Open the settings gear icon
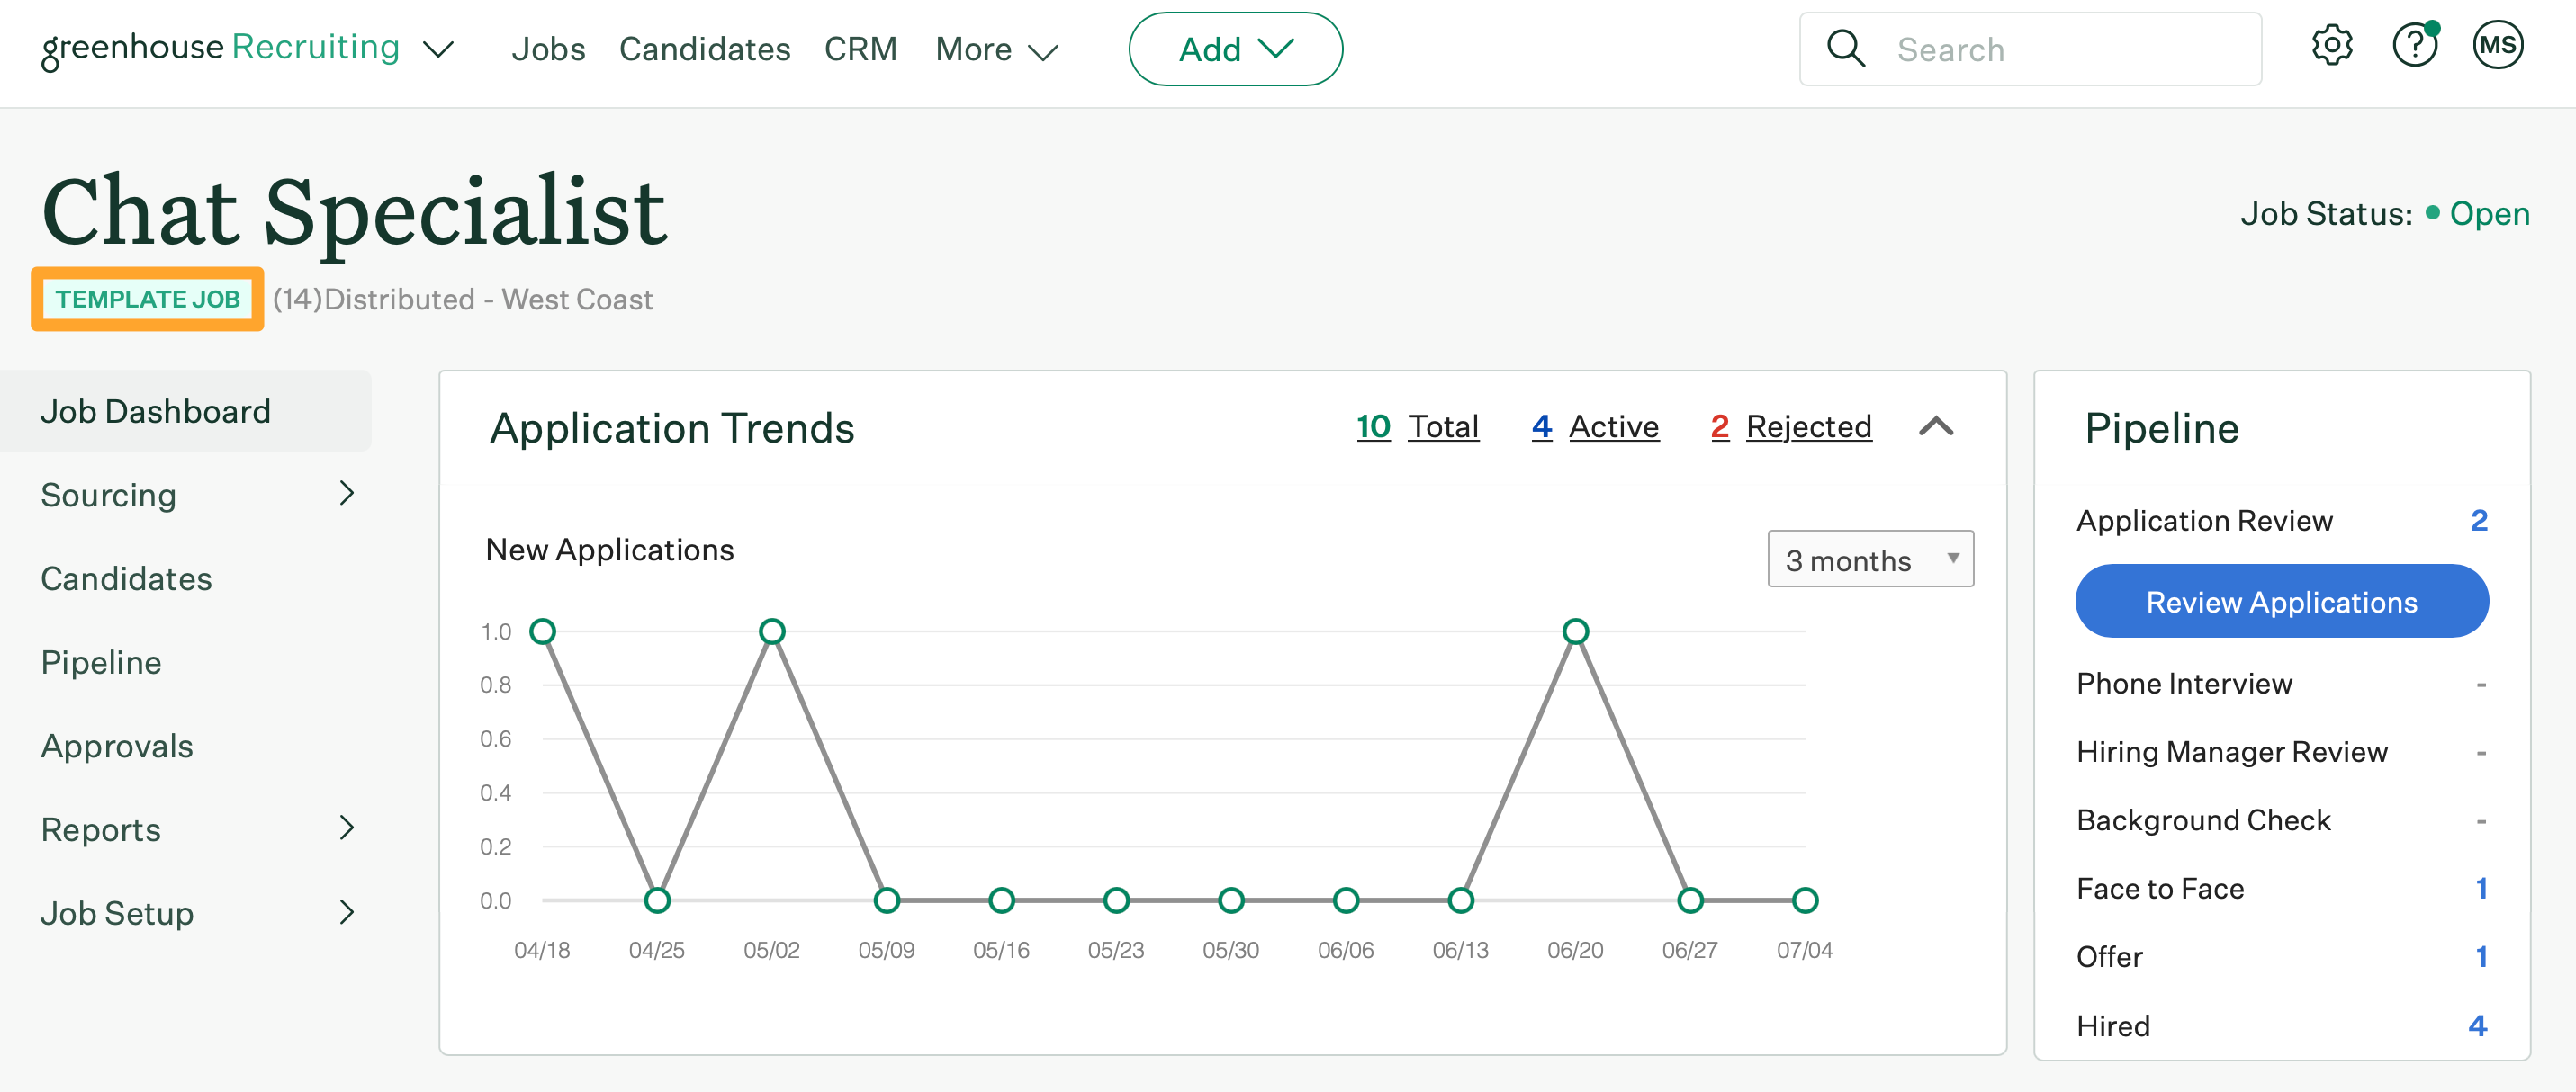The height and width of the screenshot is (1092, 2576). click(x=2331, y=46)
